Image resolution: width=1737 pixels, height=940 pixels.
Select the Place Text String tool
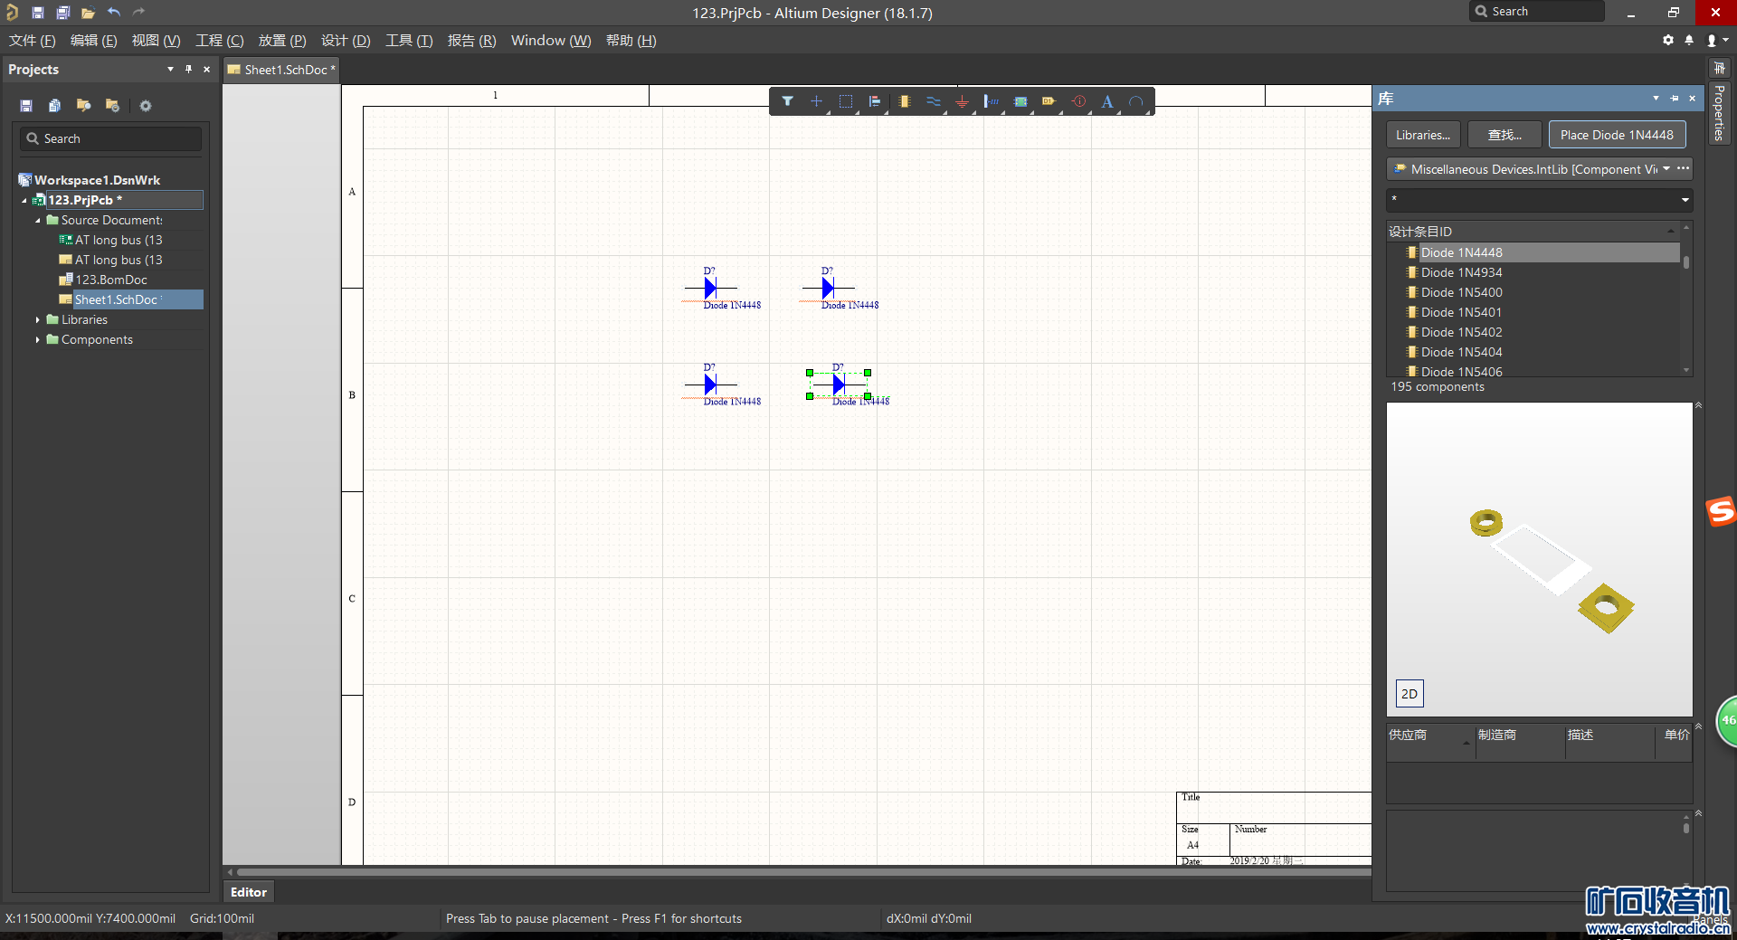click(x=1106, y=101)
